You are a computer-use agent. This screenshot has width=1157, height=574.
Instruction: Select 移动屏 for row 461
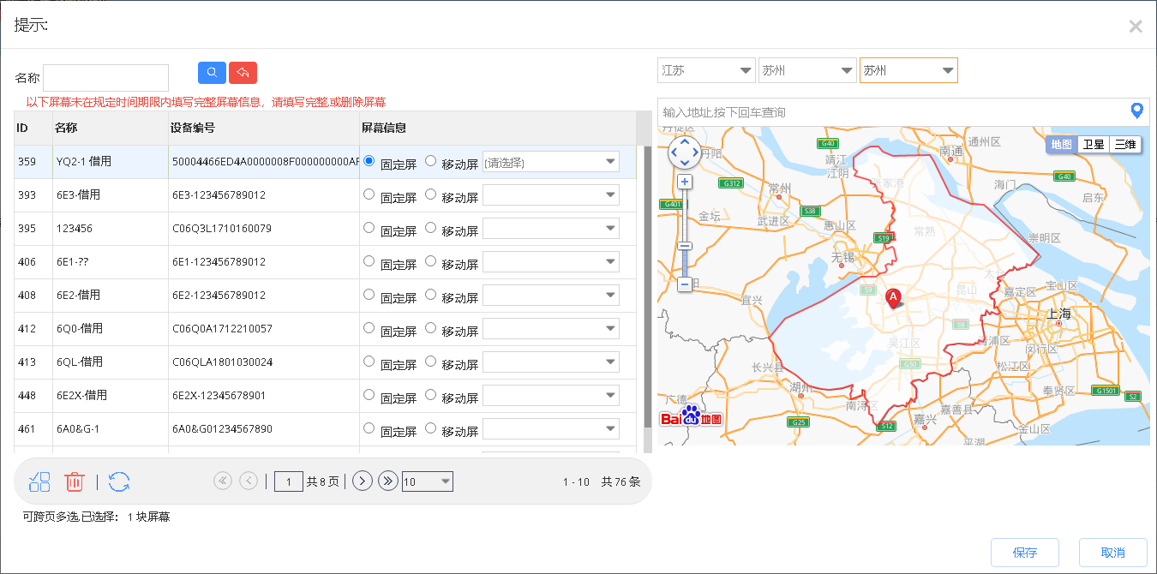[x=430, y=428]
